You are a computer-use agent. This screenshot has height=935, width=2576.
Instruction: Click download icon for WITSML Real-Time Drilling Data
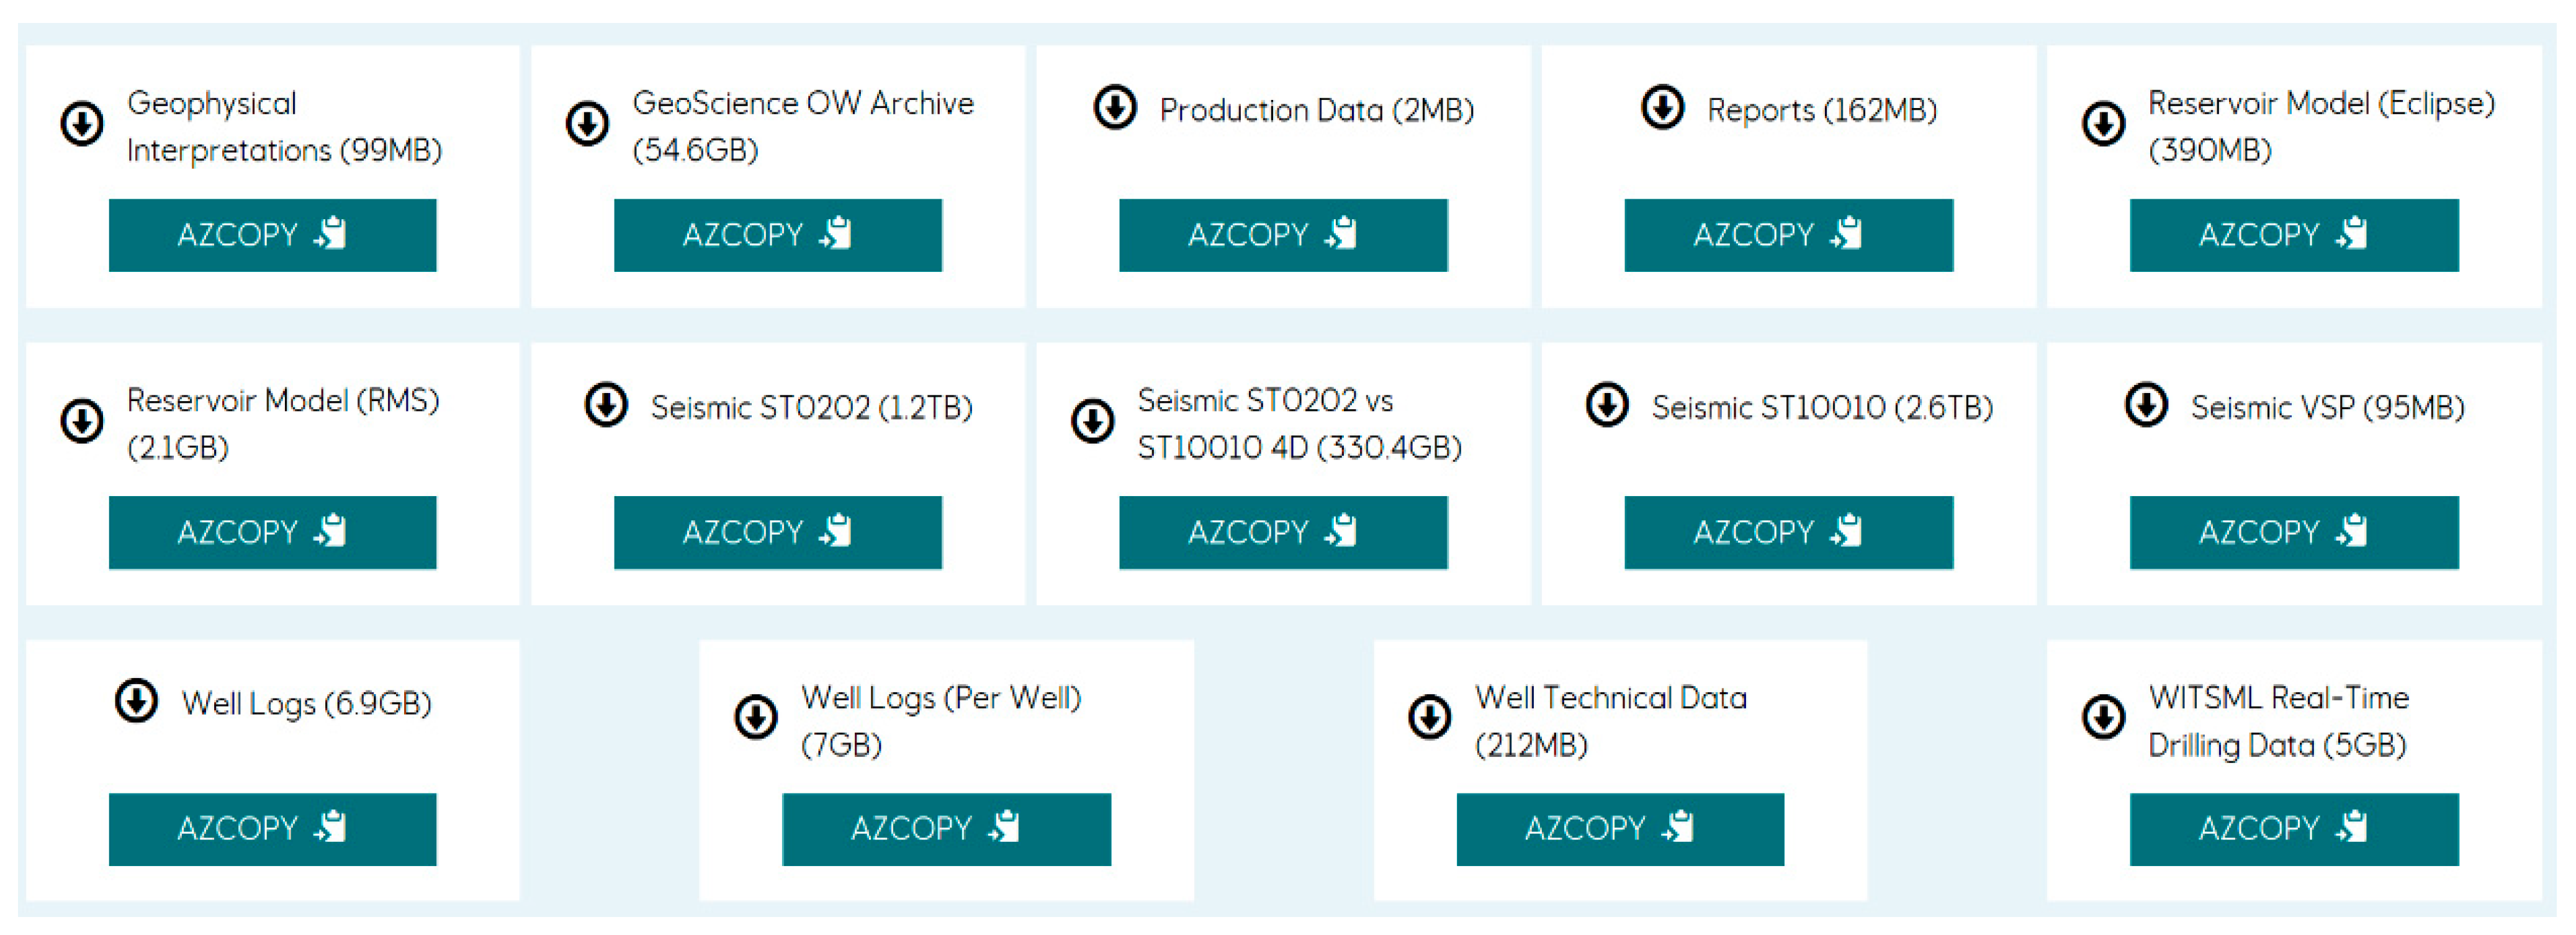[2103, 718]
